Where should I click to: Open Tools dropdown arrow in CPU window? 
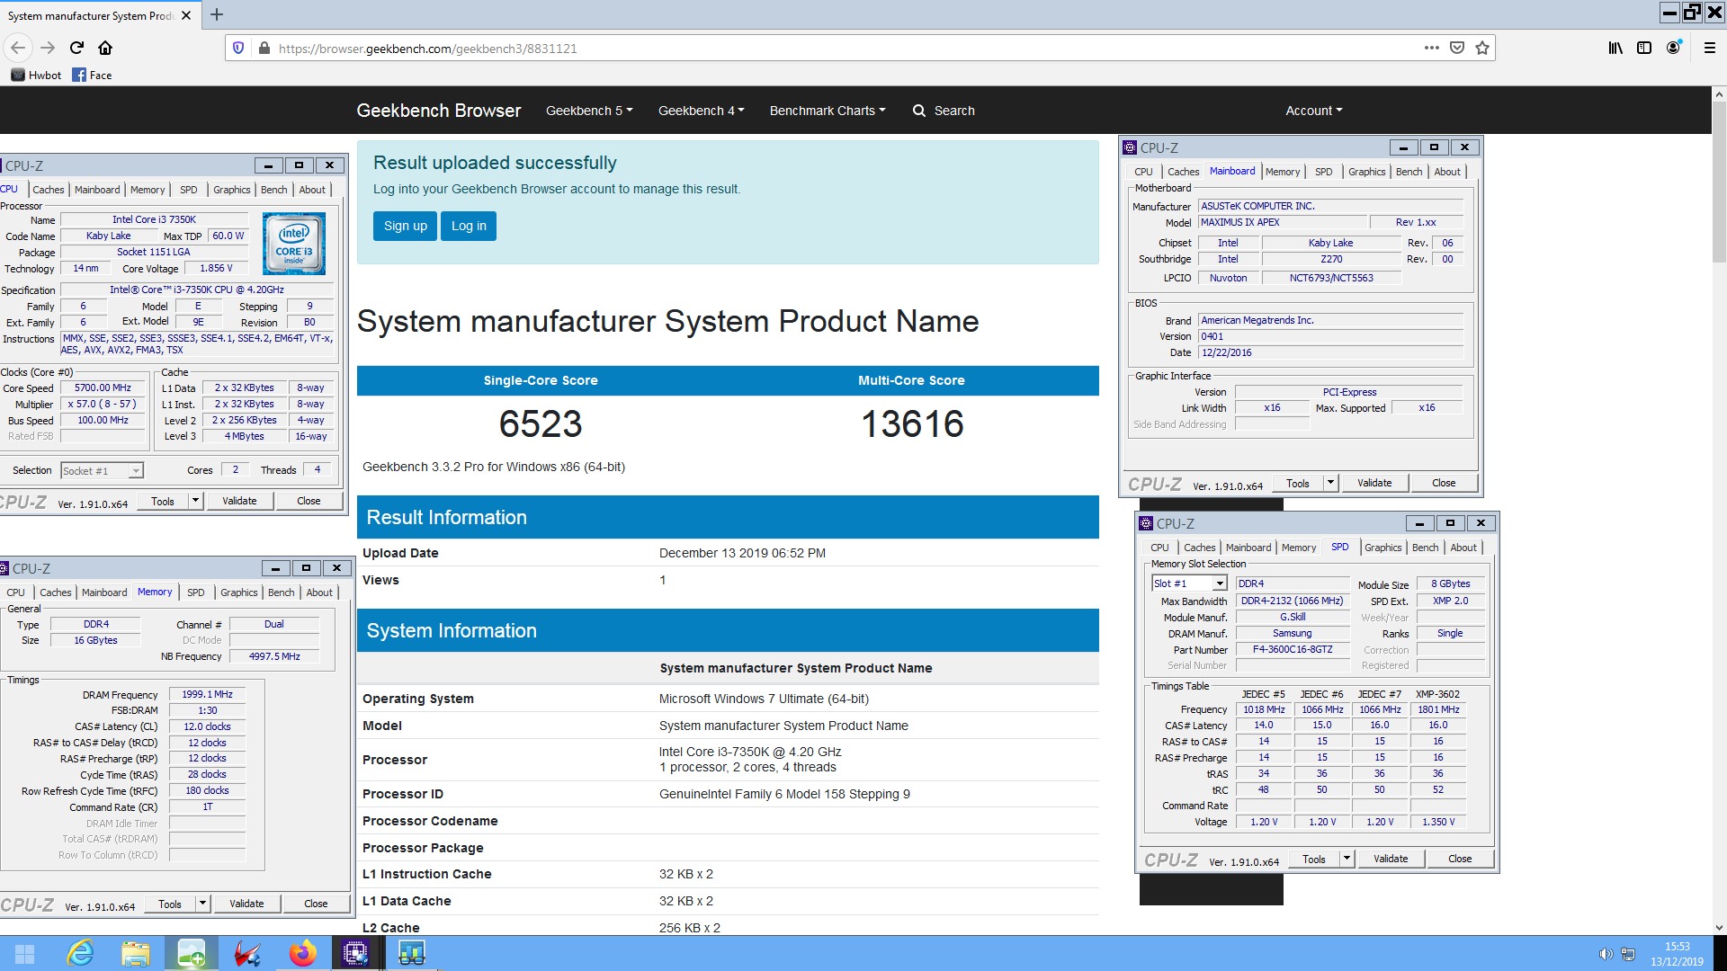[195, 501]
